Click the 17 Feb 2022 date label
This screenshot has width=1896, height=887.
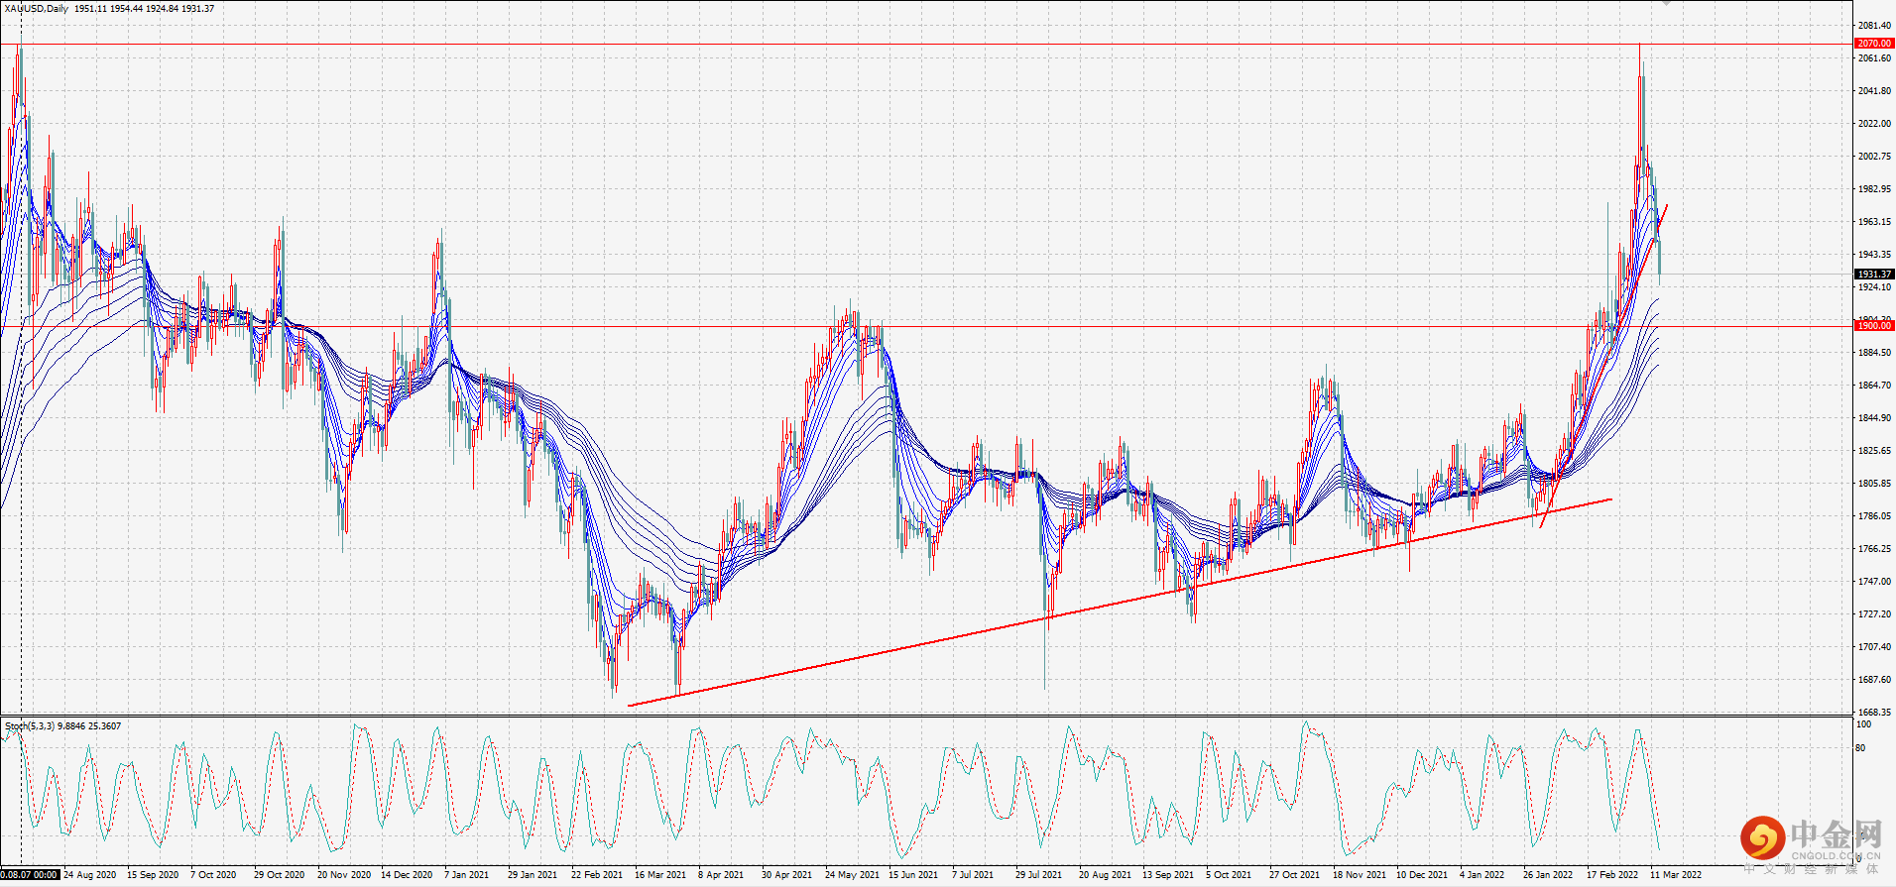[1612, 875]
